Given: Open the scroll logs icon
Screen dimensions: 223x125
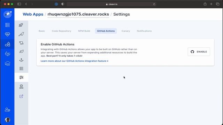Looking at the screenshot, I should tap(21, 43).
